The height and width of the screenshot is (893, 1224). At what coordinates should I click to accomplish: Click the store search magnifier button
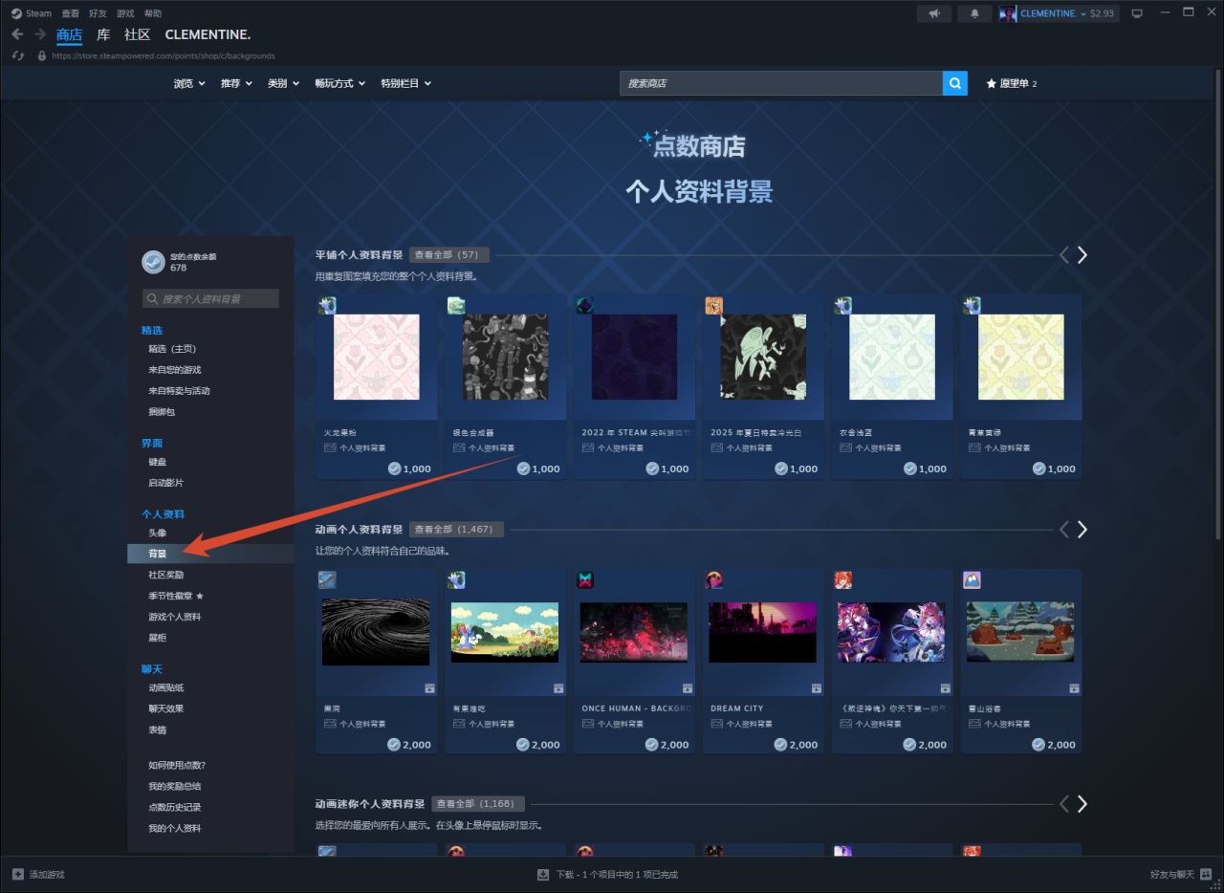[954, 83]
